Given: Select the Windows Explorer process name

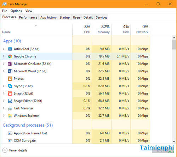Looking at the screenshot, I should coord(26,116).
